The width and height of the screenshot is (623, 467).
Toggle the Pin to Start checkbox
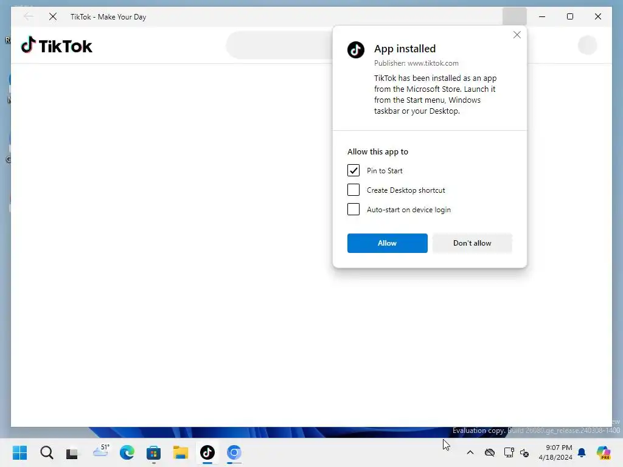click(353, 170)
